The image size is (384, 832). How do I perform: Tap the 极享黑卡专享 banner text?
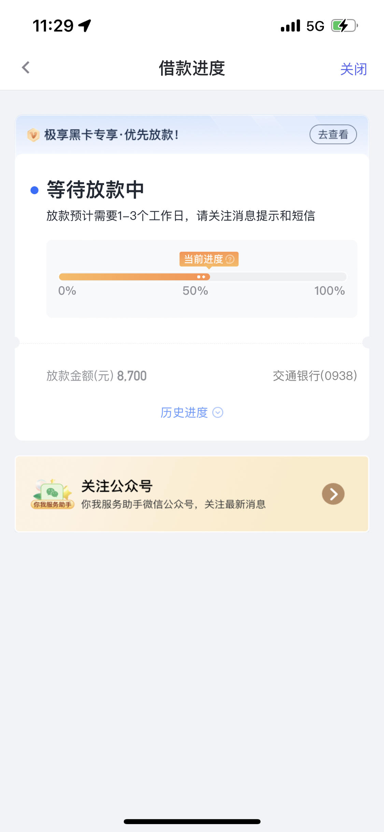(111, 135)
